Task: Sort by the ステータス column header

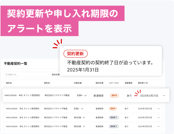Action: [114, 83]
